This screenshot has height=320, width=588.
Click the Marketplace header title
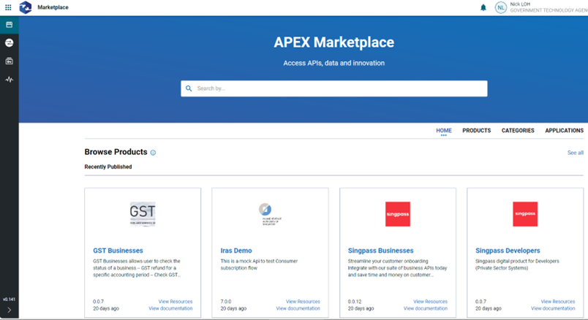click(53, 7)
